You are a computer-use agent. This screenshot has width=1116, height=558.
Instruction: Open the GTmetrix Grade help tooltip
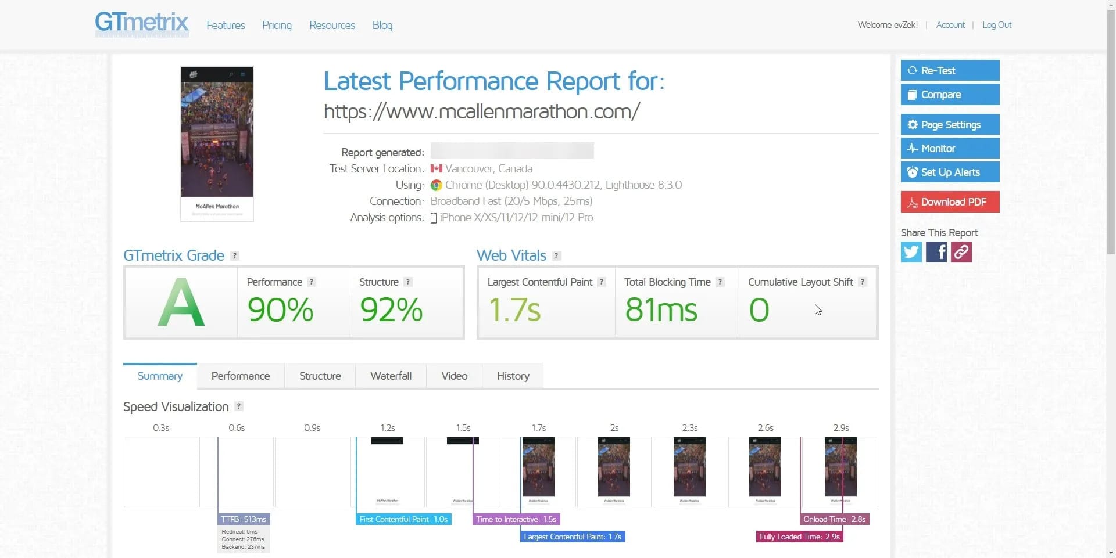point(234,255)
